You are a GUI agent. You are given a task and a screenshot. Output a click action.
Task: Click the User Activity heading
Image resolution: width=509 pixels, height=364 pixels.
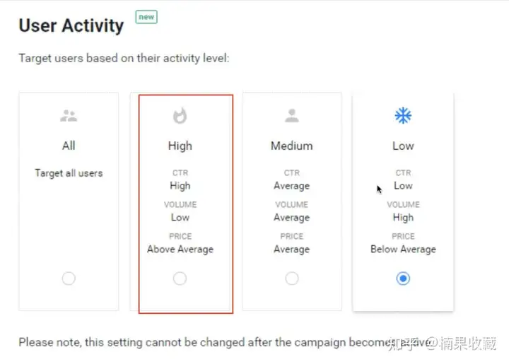pos(71,25)
